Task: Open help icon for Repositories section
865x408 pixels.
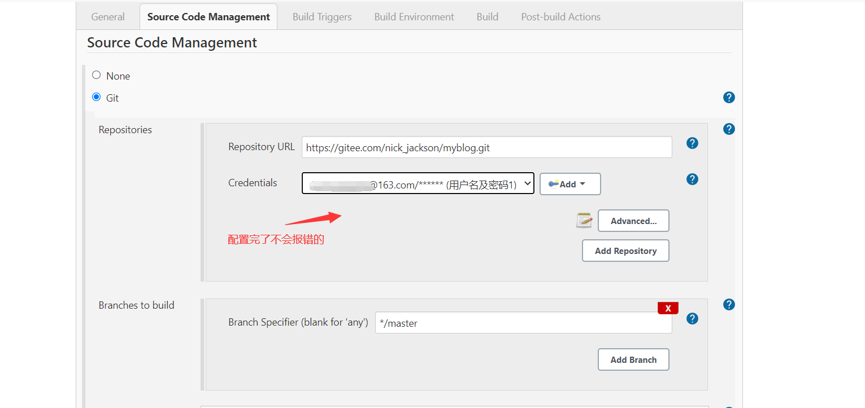Action: coord(729,129)
